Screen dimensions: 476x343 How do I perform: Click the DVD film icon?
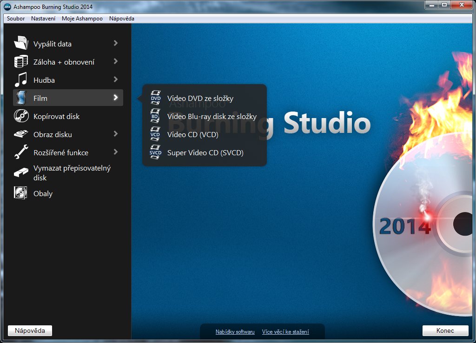[155, 98]
